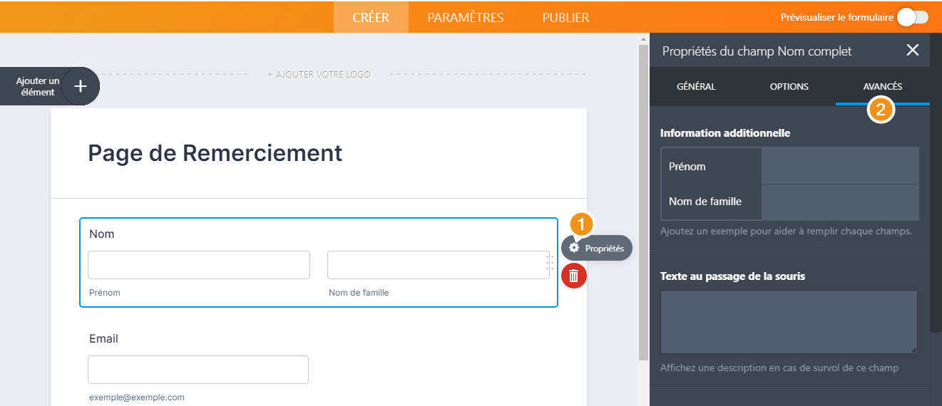Click the Nom de famille form input
This screenshot has height=406, width=942.
[438, 264]
